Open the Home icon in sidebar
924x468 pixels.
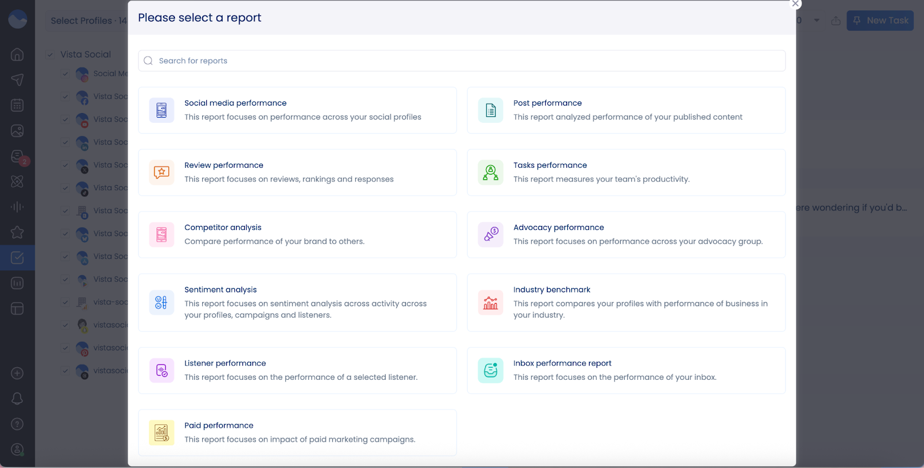pyautogui.click(x=17, y=54)
